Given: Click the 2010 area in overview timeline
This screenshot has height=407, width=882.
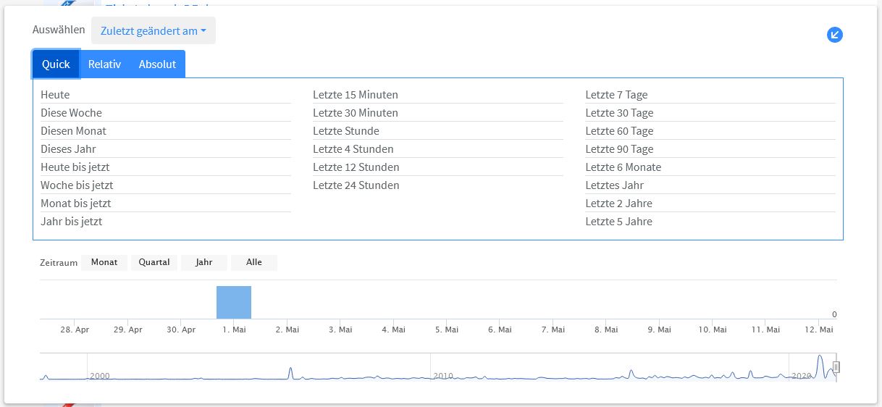Looking at the screenshot, I should tap(443, 375).
